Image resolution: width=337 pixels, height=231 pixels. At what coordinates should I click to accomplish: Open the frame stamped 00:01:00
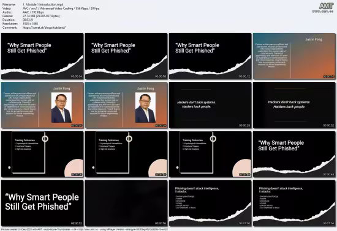click(210, 203)
